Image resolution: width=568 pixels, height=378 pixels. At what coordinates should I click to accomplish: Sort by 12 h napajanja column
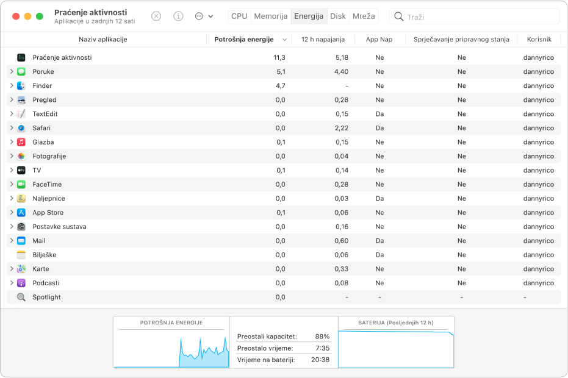click(x=323, y=40)
